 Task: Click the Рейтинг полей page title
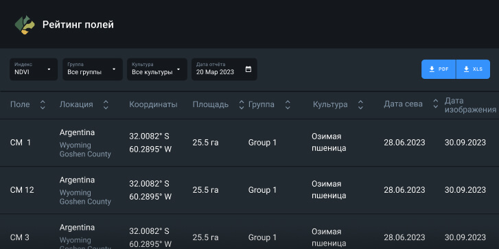[x=78, y=25]
